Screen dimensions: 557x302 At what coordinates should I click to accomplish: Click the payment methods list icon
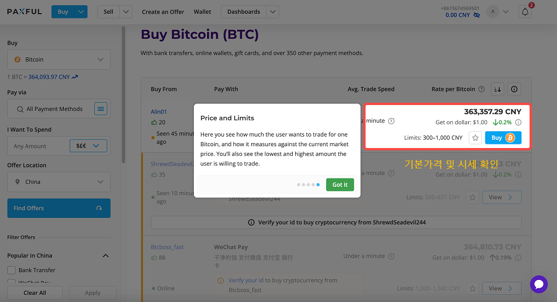pos(101,109)
